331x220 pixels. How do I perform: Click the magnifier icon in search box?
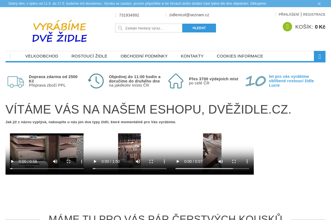pos(120,28)
